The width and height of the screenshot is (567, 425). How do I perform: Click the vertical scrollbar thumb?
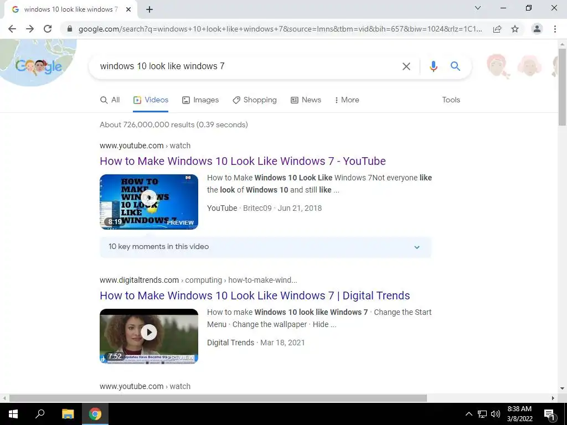tap(562, 87)
